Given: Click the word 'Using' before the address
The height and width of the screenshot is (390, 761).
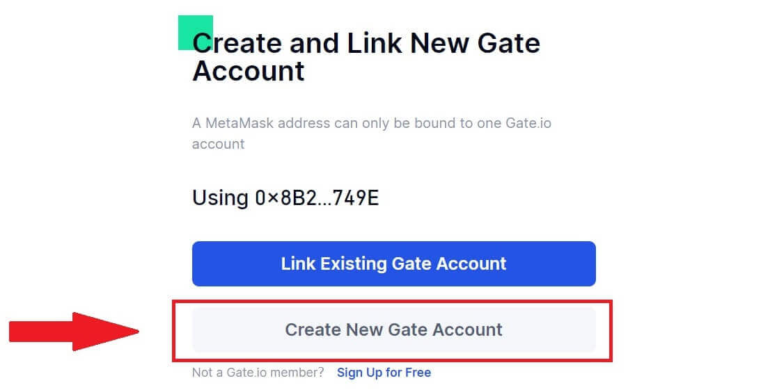Looking at the screenshot, I should (219, 198).
